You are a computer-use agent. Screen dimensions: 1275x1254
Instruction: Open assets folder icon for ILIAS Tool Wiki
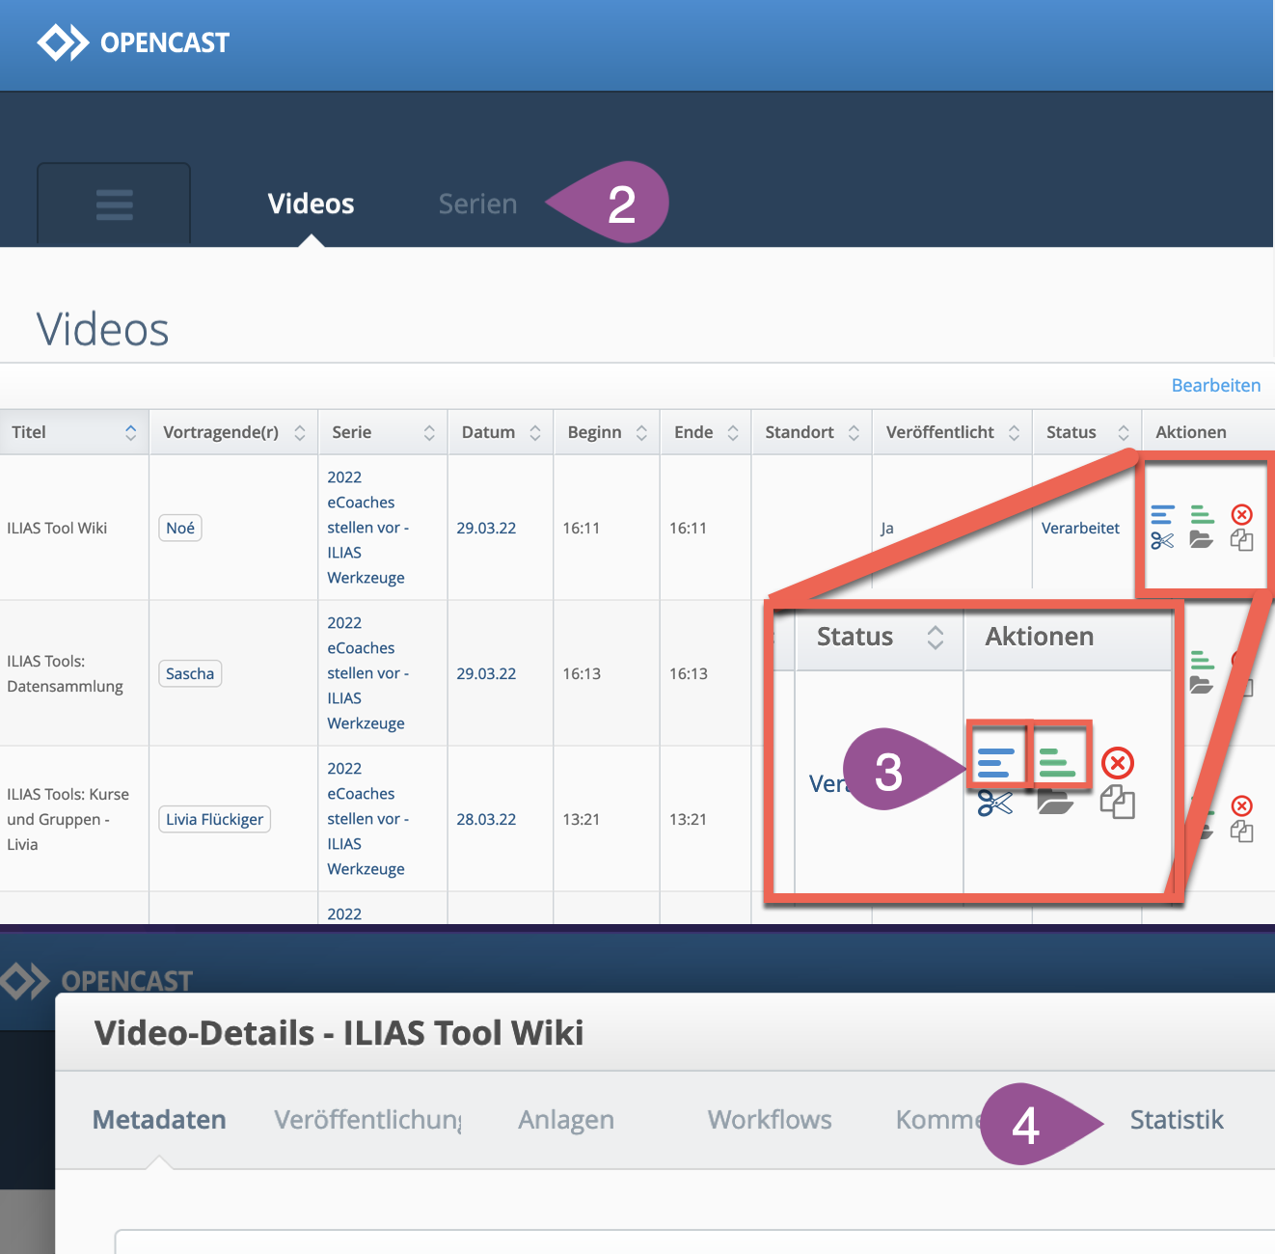pyautogui.click(x=1202, y=540)
